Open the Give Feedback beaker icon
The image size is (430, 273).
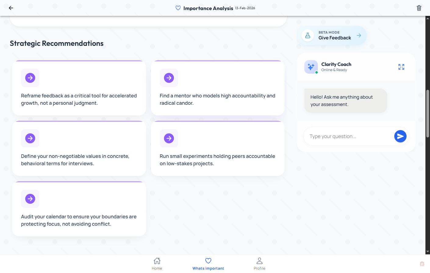(308, 35)
